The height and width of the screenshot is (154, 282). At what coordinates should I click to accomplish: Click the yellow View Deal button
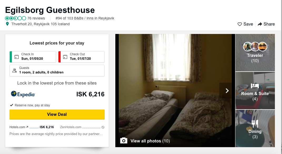coord(57,115)
